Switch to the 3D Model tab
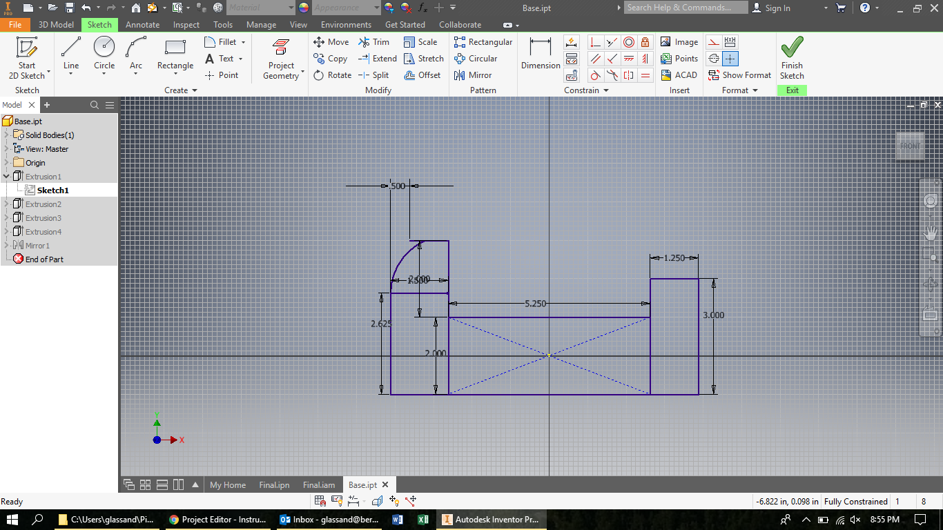 pyautogui.click(x=56, y=25)
